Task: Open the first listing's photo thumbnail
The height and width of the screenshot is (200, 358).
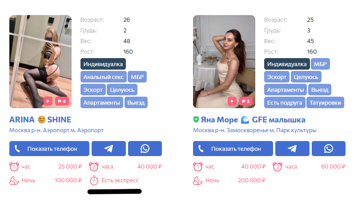Action: pos(40,62)
